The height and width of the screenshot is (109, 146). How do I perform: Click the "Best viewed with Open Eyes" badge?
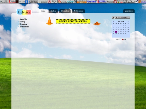pyautogui.click(x=122, y=2)
